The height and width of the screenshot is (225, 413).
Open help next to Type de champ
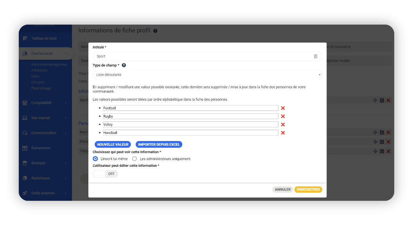pyautogui.click(x=124, y=65)
